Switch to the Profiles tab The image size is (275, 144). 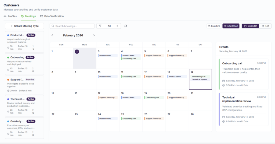coord(10,16)
